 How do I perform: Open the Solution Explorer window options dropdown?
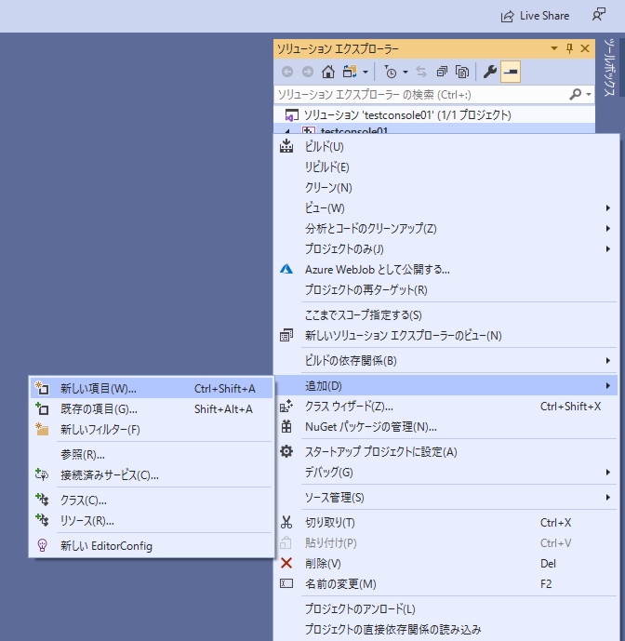[x=554, y=48]
